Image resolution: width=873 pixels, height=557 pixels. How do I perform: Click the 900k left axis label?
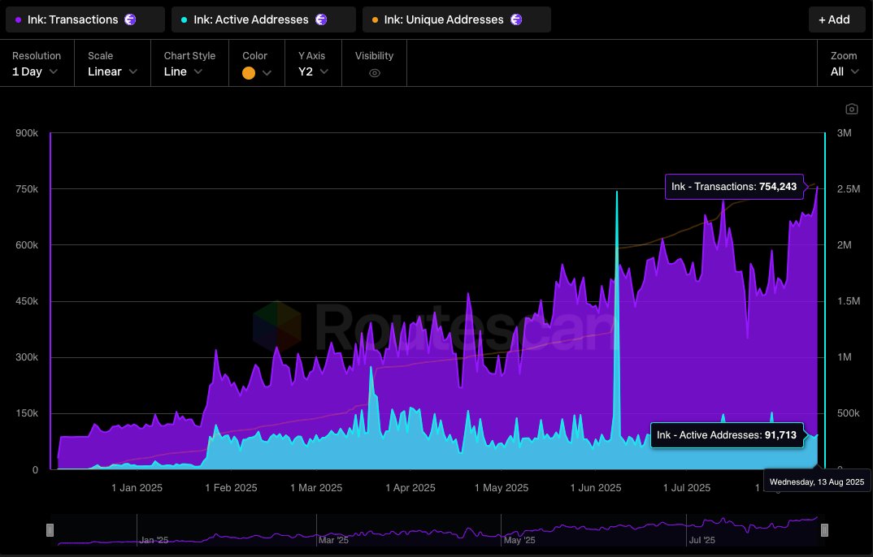tap(27, 133)
